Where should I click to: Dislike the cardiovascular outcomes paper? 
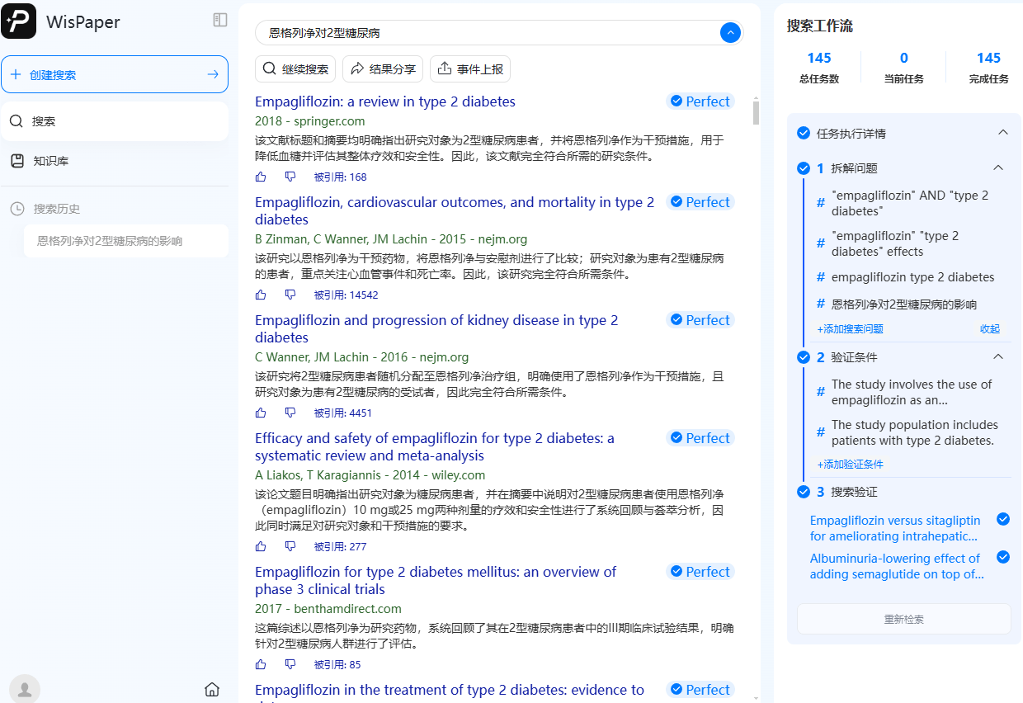click(x=290, y=295)
